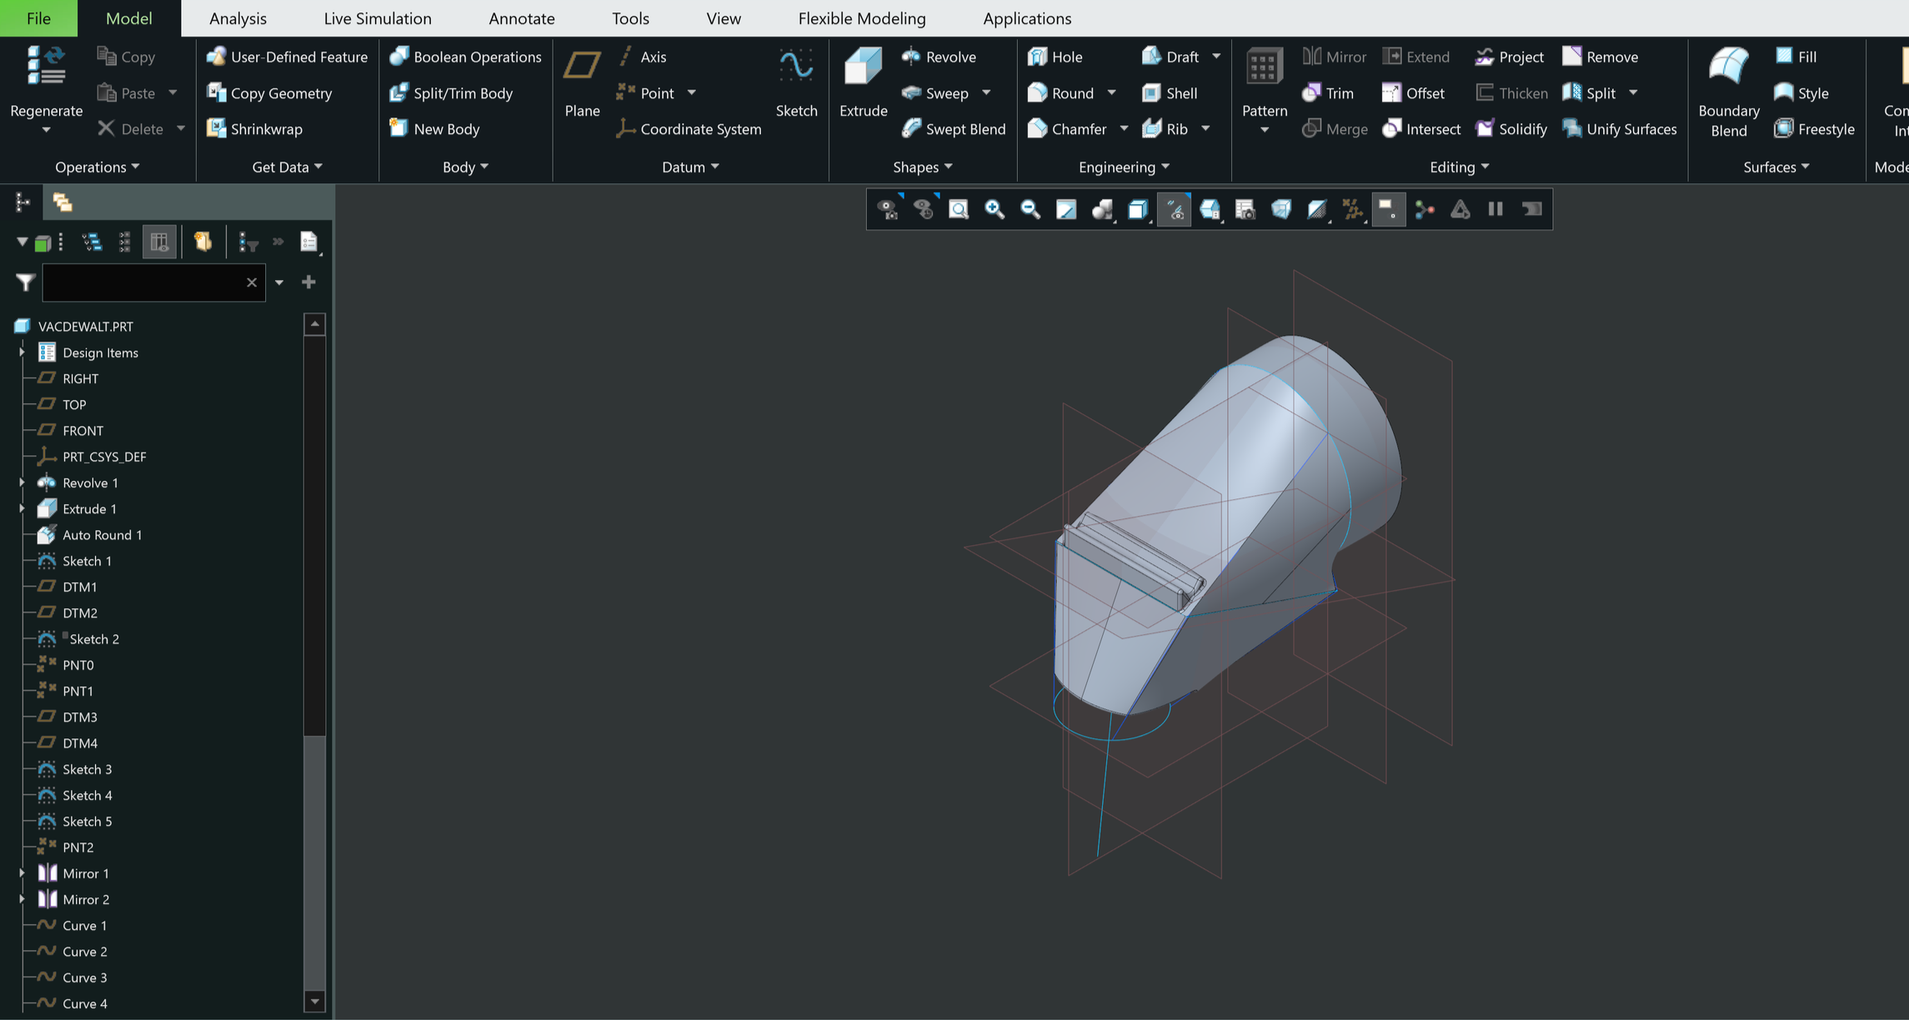This screenshot has width=1909, height=1020.
Task: Open the Round tool dropdown arrow
Action: tap(1112, 92)
